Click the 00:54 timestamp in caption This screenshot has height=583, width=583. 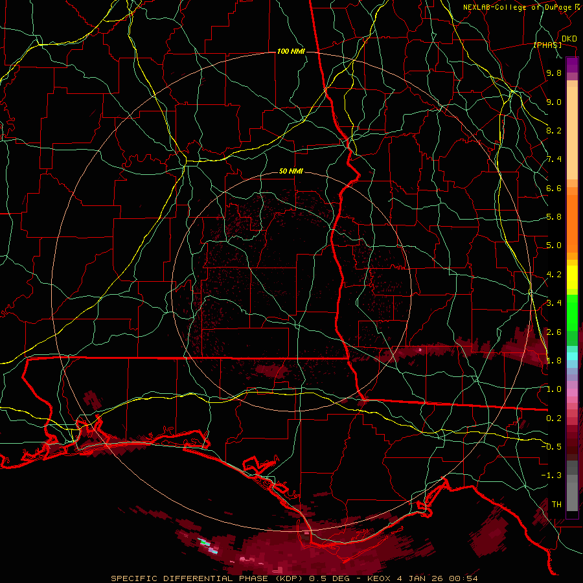coord(464,578)
